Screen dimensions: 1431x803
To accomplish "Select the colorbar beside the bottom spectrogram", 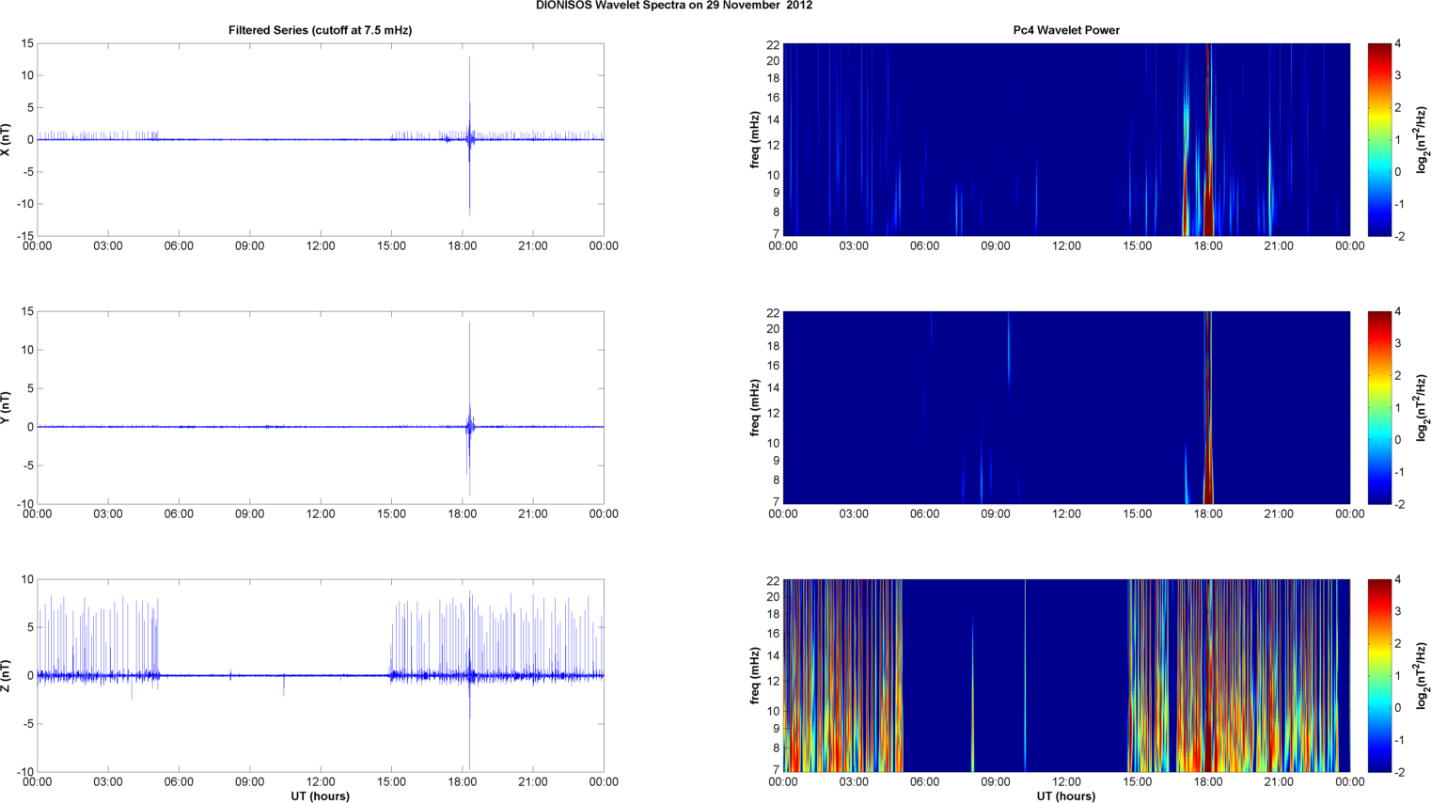I will point(1378,675).
